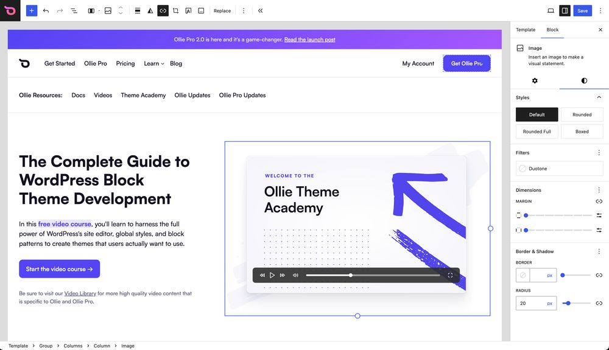Screen dimensions: 609x350
Task: Open the Dimensions options menu
Action: coord(599,190)
